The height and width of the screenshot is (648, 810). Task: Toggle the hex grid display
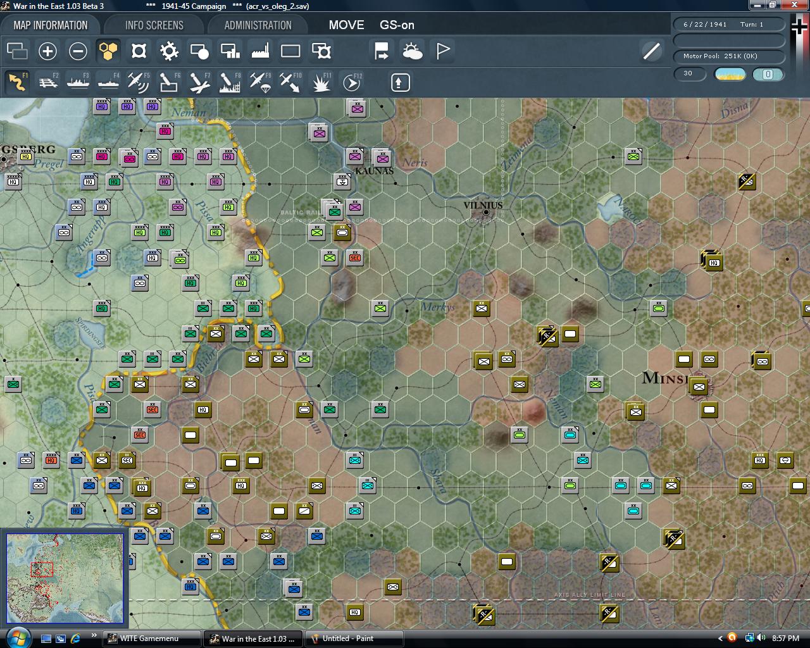pyautogui.click(x=108, y=51)
